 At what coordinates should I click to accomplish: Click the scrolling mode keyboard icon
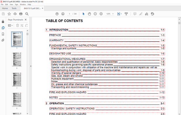coord(126,14)
